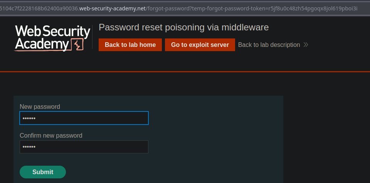Click the double chevron arrow icon
The height and width of the screenshot is (183, 370).
coord(306,45)
